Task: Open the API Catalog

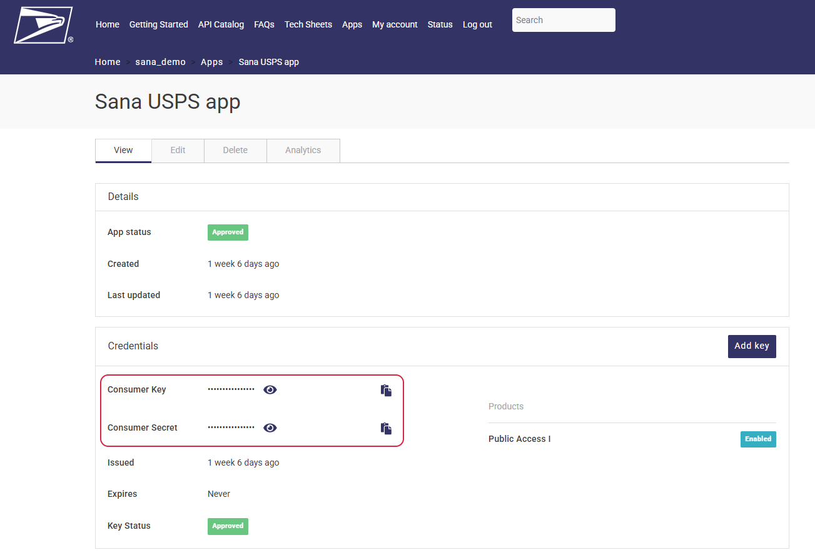Action: coord(221,24)
